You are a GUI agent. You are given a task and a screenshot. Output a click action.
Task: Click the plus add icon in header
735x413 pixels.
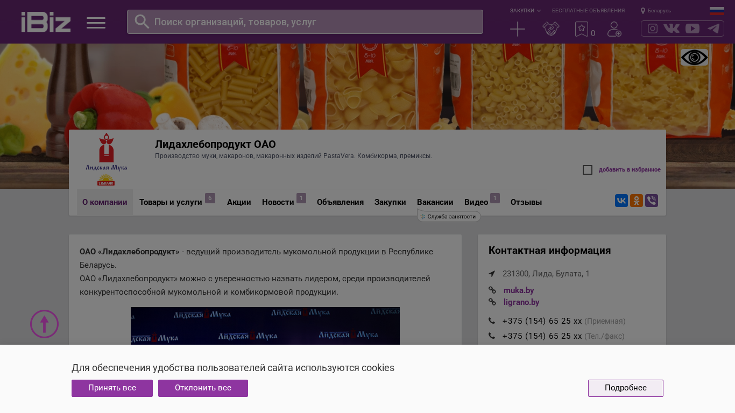coord(518,29)
